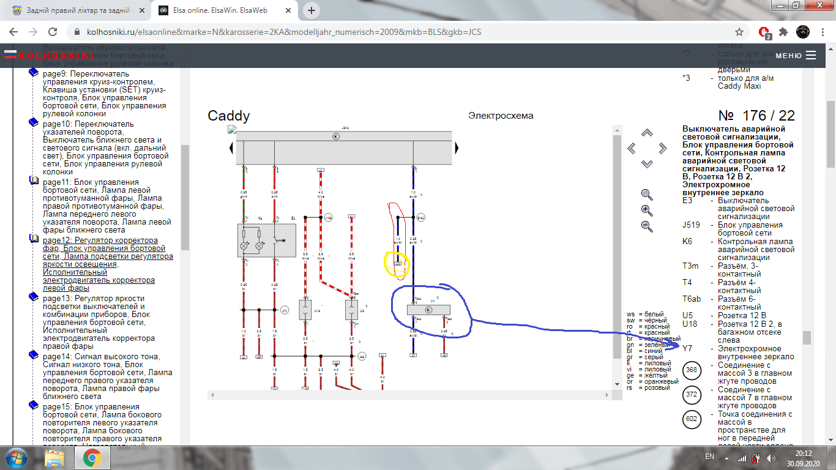This screenshot has width=836, height=470.
Task: Open page14 high tone horn diagram
Action: 105,376
